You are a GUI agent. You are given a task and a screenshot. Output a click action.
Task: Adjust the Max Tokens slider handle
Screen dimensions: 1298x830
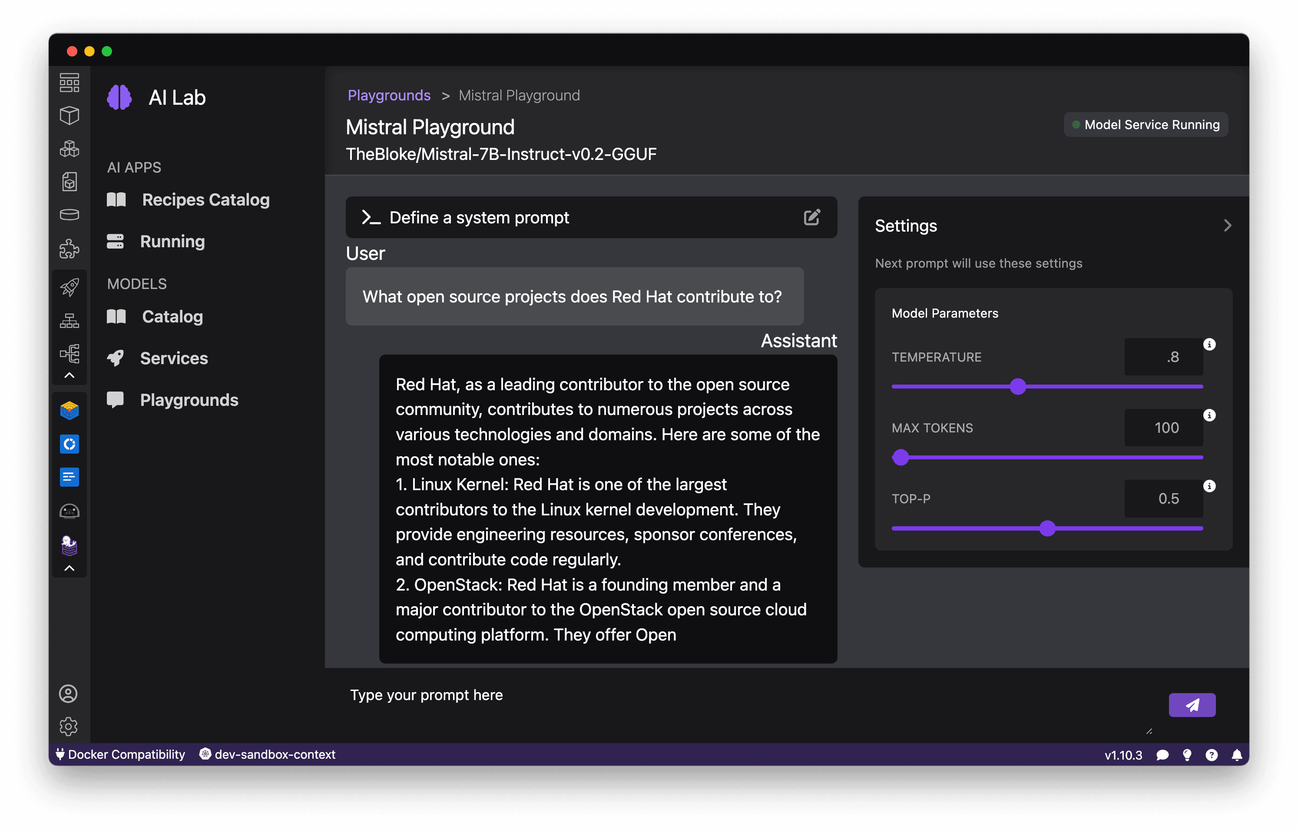[901, 457]
